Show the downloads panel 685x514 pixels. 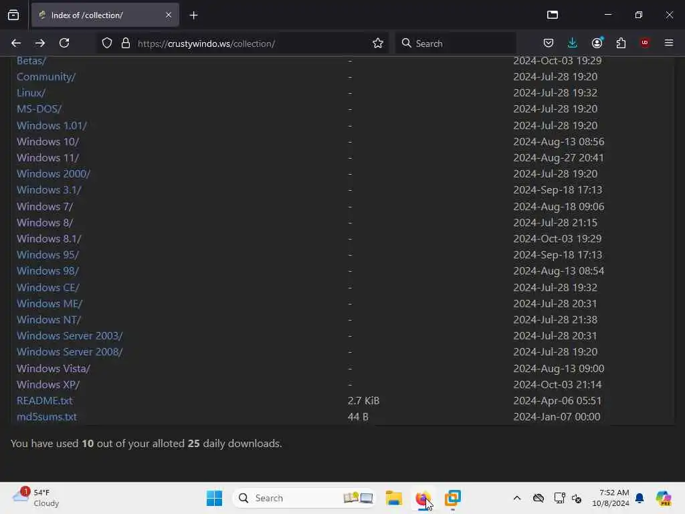click(573, 43)
